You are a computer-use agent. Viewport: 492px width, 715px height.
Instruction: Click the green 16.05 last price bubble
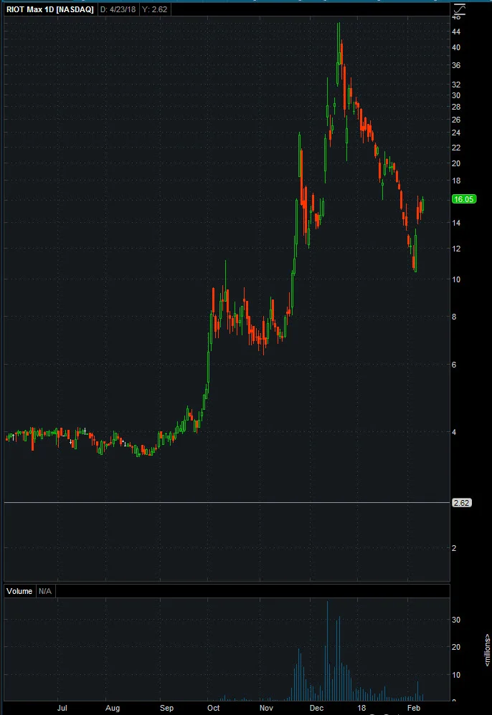click(464, 199)
